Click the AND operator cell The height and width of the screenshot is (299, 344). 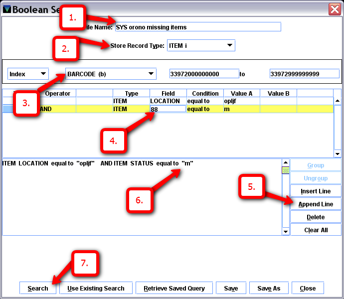[x=57, y=109]
